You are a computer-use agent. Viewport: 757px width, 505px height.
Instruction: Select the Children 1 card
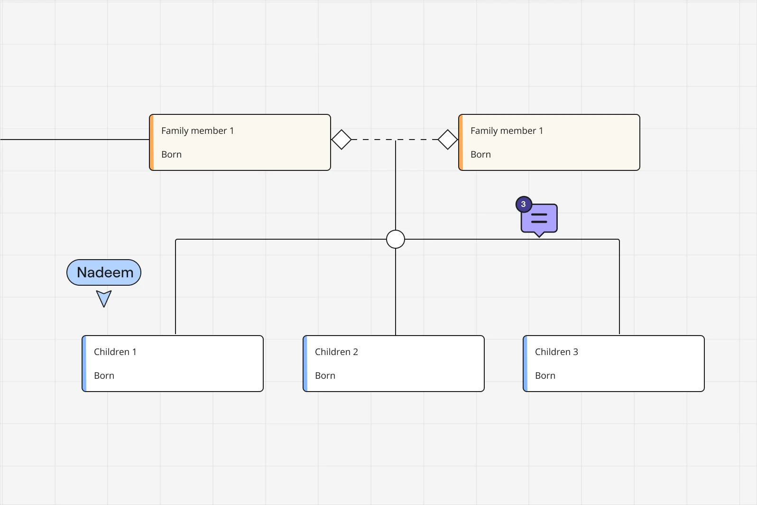click(x=173, y=364)
